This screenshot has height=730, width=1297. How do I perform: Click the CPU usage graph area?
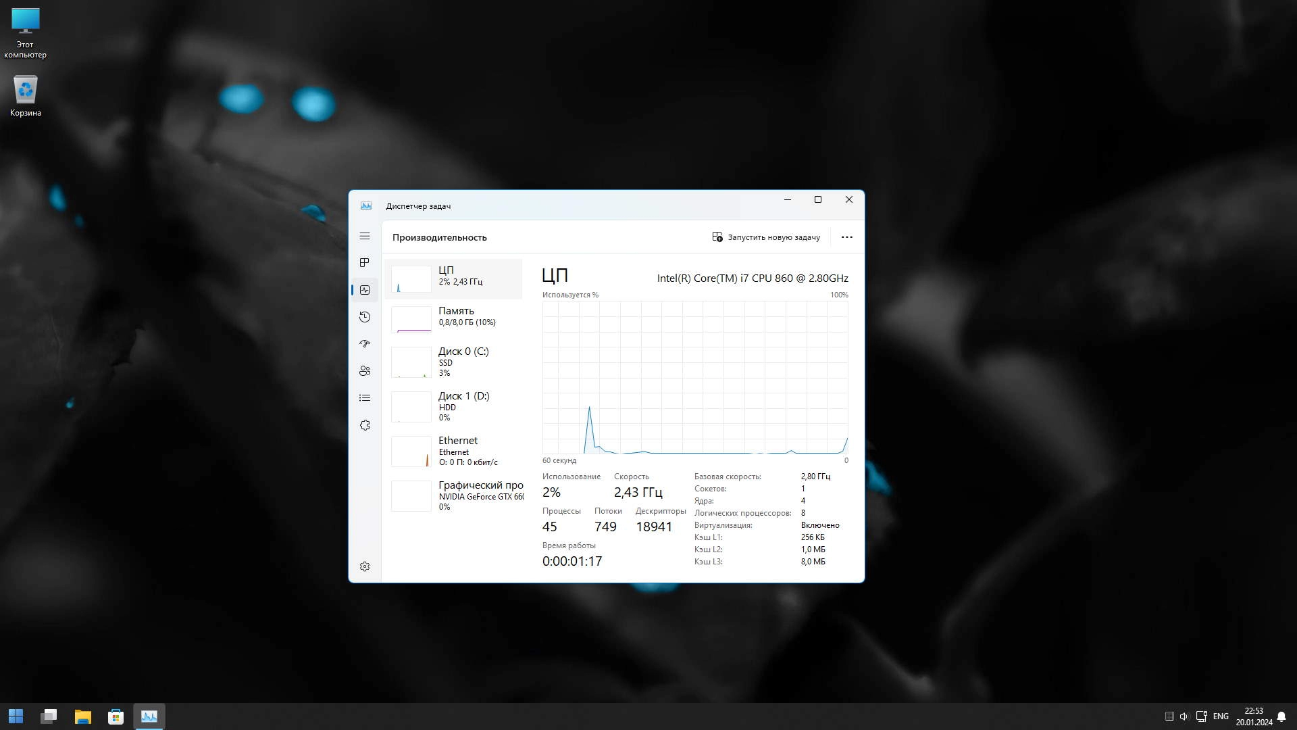694,377
